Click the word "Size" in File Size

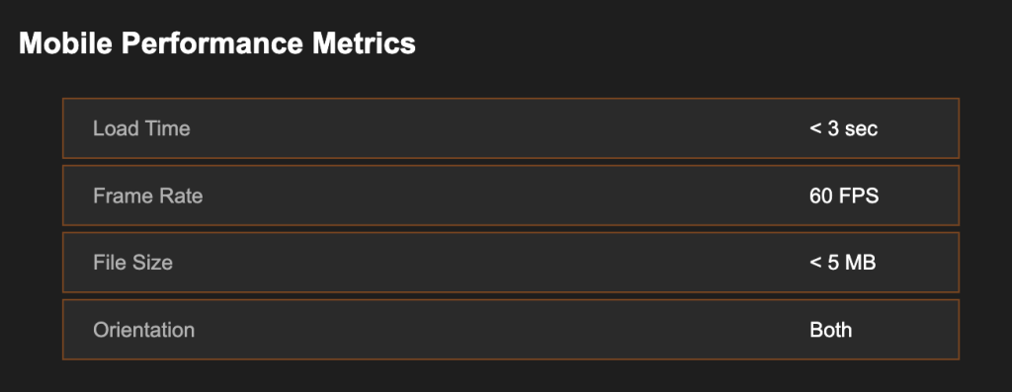pyautogui.click(x=152, y=263)
